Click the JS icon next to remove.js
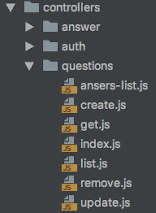156x213 pixels. pyautogui.click(x=69, y=183)
